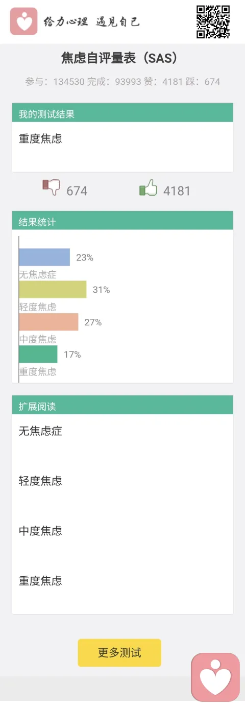Click the thumbs-down dislike icon
This screenshot has width=245, height=707.
(x=52, y=187)
